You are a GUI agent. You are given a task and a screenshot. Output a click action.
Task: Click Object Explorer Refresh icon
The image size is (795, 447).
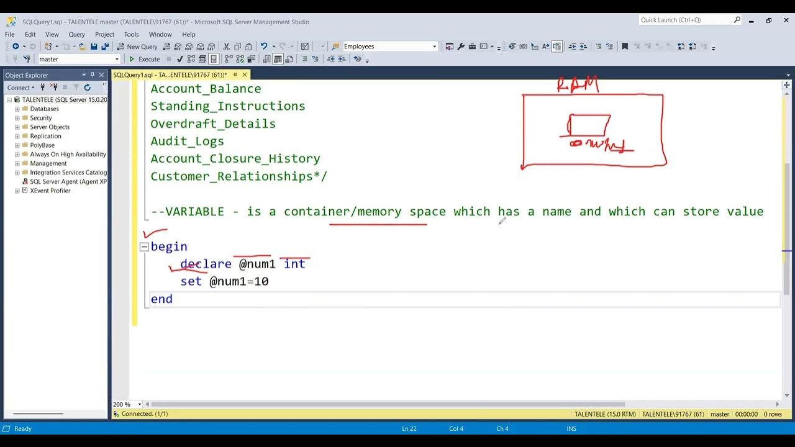[87, 88]
